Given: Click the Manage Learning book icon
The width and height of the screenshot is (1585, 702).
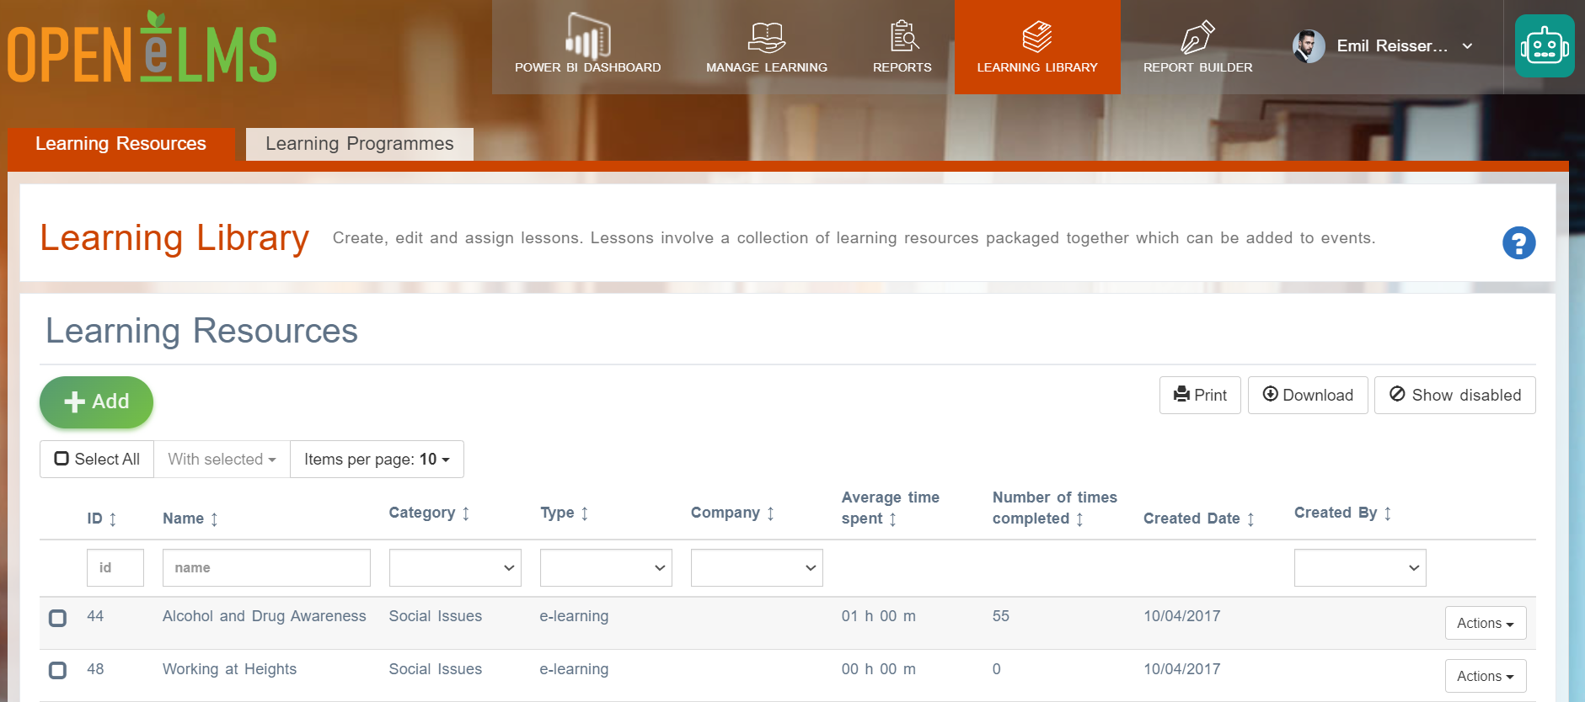Looking at the screenshot, I should tap(766, 37).
